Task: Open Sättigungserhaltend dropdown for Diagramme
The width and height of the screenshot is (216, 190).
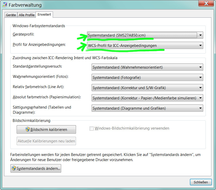Action: [x=147, y=108]
